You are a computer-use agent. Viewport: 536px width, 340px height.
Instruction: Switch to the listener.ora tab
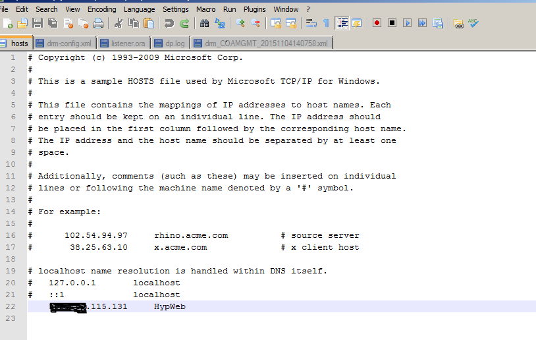click(x=125, y=43)
